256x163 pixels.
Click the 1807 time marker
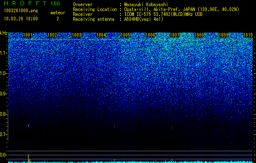pos(175,35)
